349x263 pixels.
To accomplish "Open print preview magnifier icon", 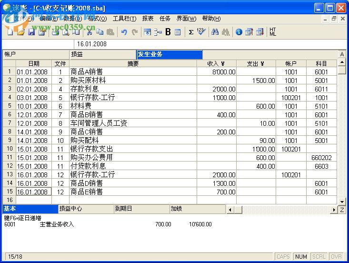I will coord(66,32).
